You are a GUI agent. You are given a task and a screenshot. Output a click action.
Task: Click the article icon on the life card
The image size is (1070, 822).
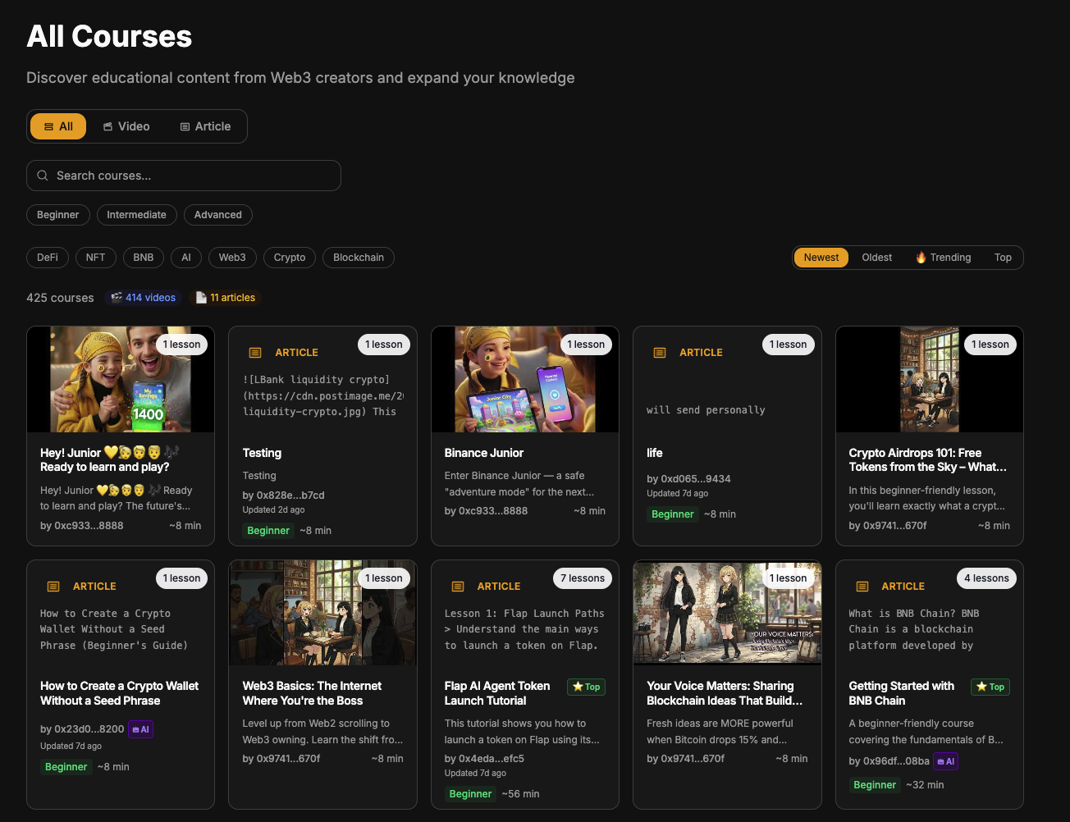[660, 353]
